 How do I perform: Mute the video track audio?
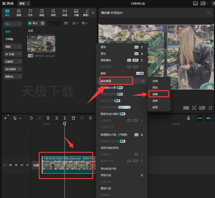click(21, 165)
